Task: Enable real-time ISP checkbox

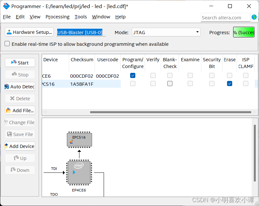Action: [7, 44]
